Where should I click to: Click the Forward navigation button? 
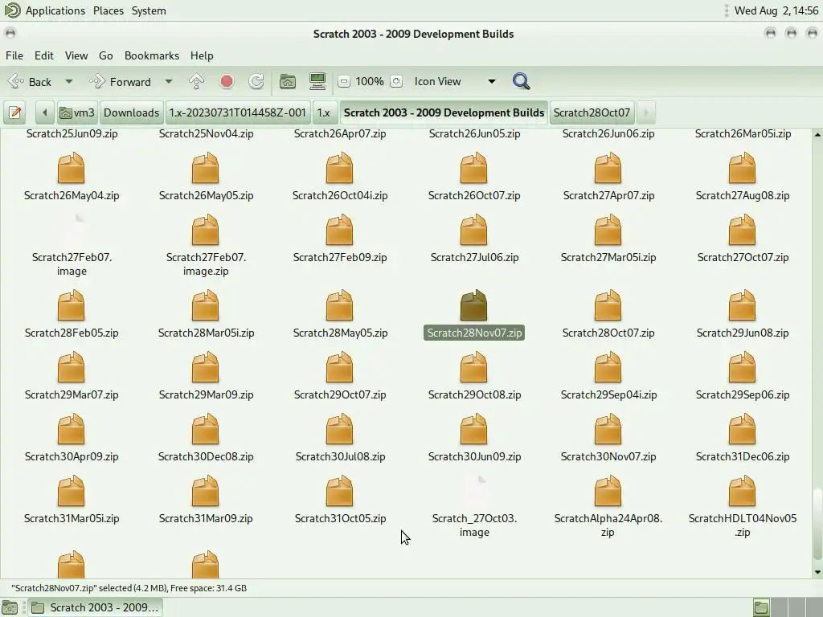point(121,81)
